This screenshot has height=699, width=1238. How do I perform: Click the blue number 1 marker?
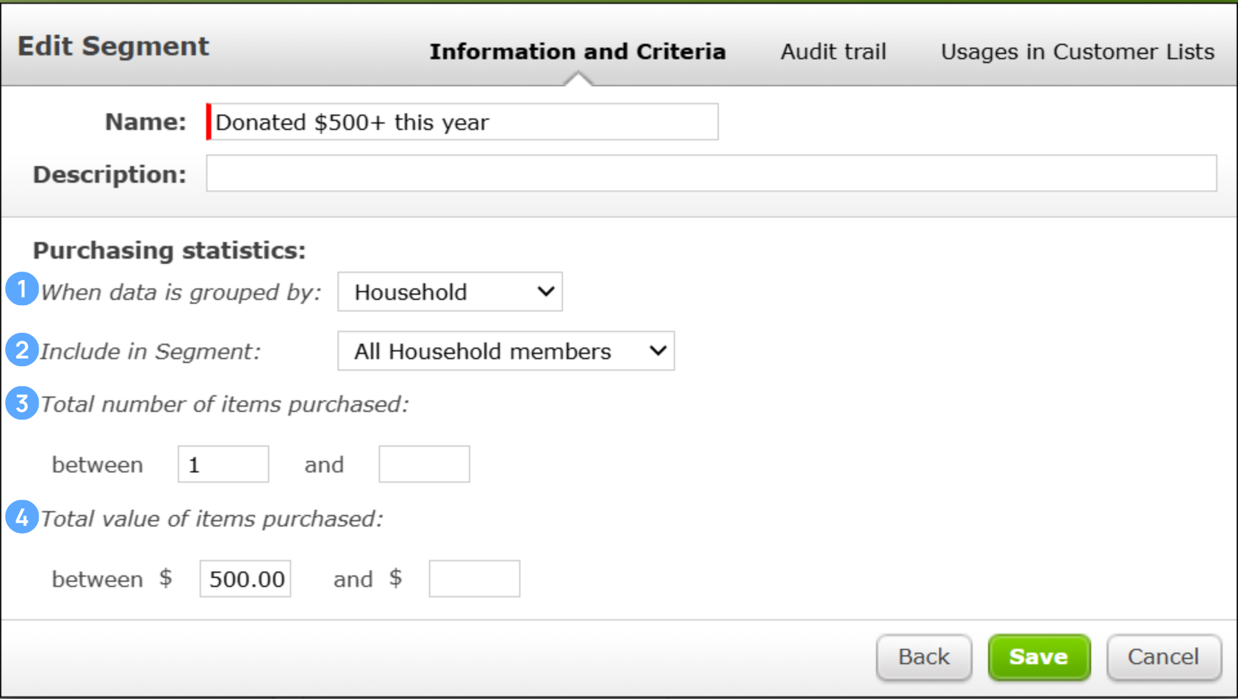(22, 289)
